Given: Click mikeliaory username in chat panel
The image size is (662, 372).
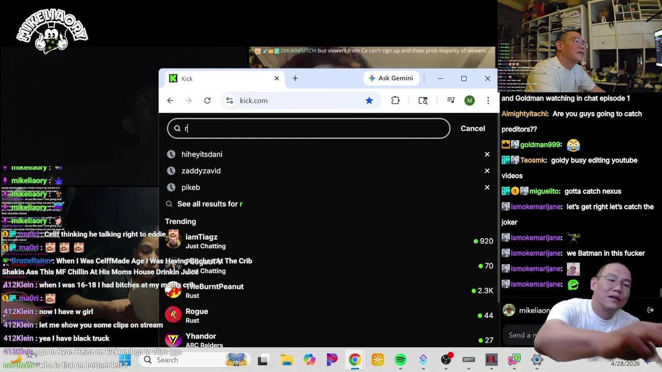Looking at the screenshot, I should (x=535, y=311).
